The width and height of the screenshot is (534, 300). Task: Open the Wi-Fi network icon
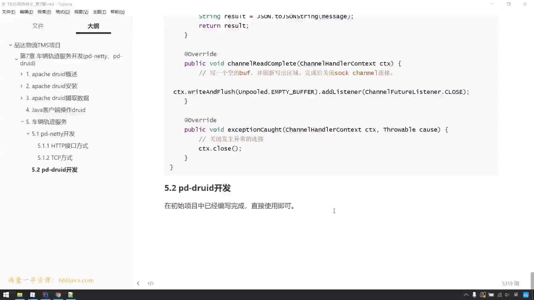click(x=500, y=295)
